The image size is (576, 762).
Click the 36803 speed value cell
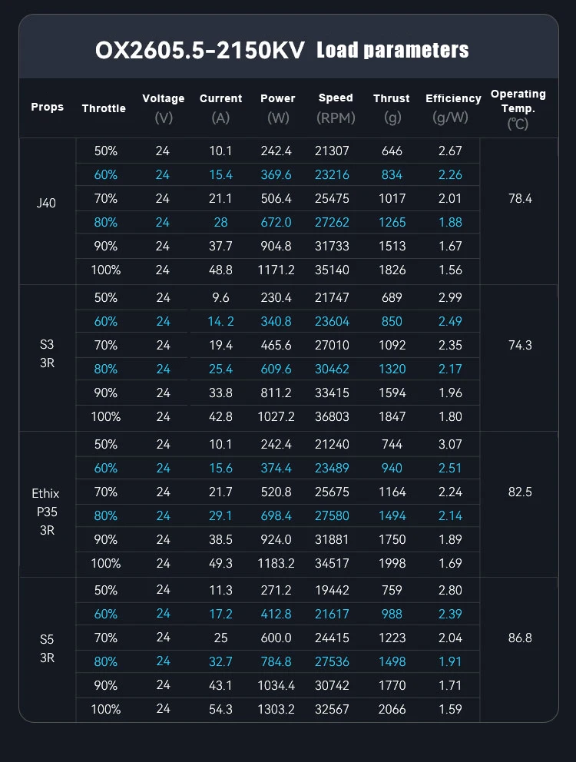(336, 416)
